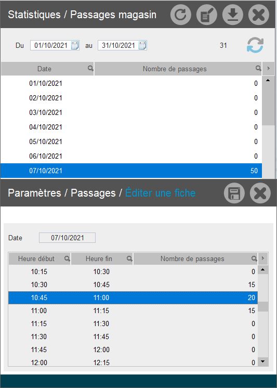Click the blue sync arrows refresh icon
This screenshot has width=277, height=388.
tap(255, 45)
